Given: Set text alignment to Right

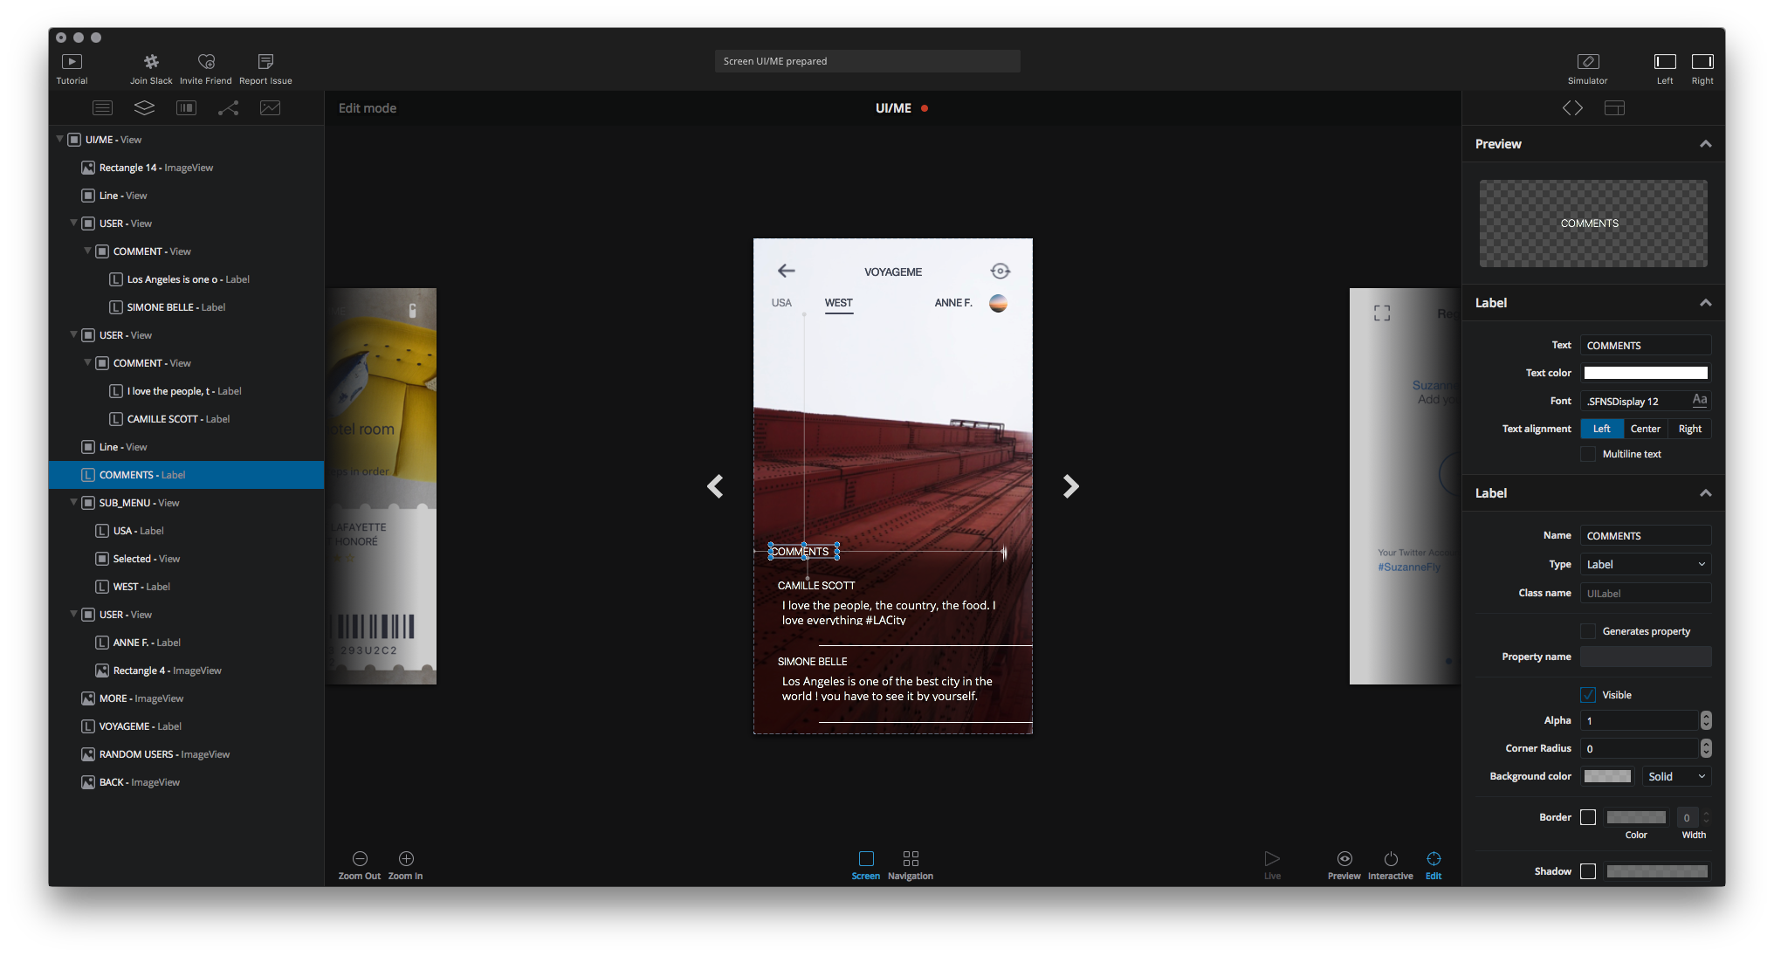Looking at the screenshot, I should [x=1689, y=429].
